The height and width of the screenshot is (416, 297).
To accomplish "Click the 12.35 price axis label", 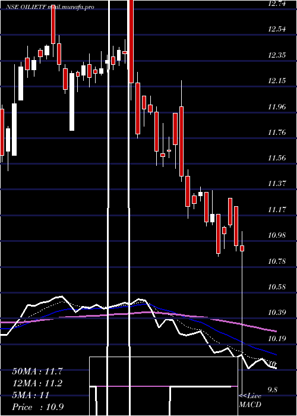I will [277, 55].
